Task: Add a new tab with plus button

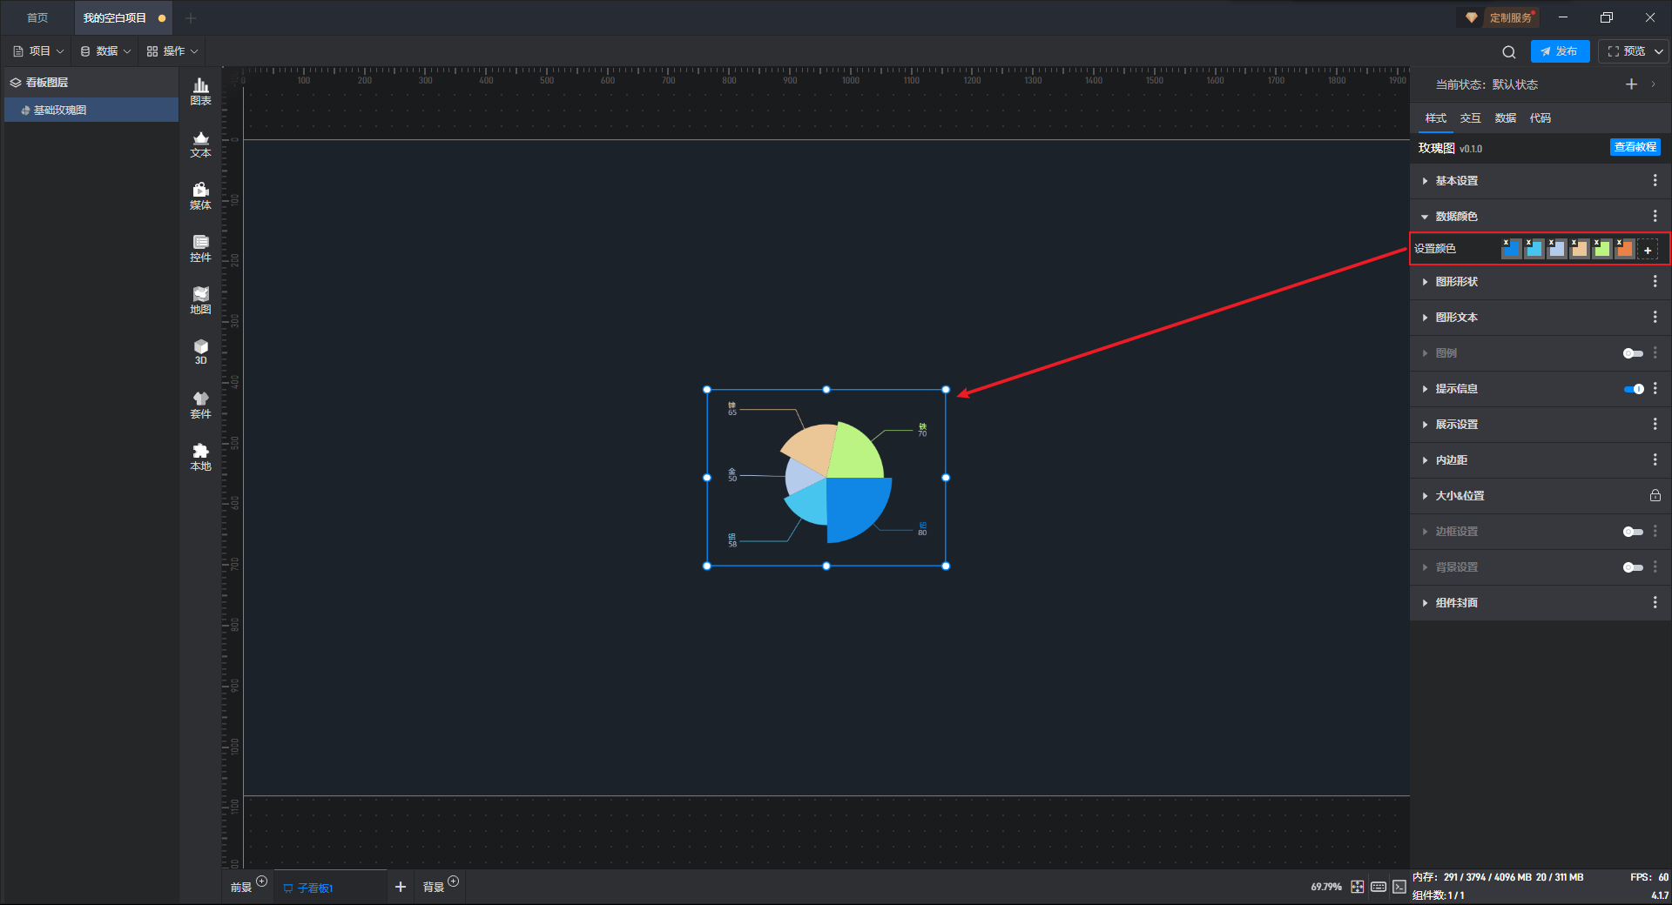Action: (x=191, y=17)
